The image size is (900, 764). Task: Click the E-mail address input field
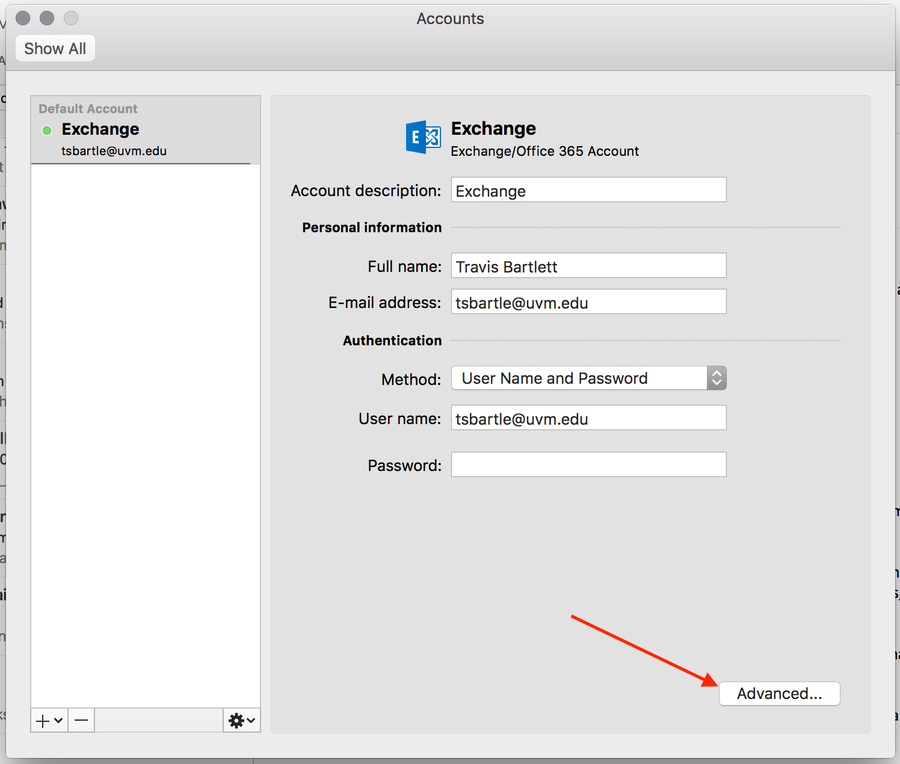tap(588, 302)
